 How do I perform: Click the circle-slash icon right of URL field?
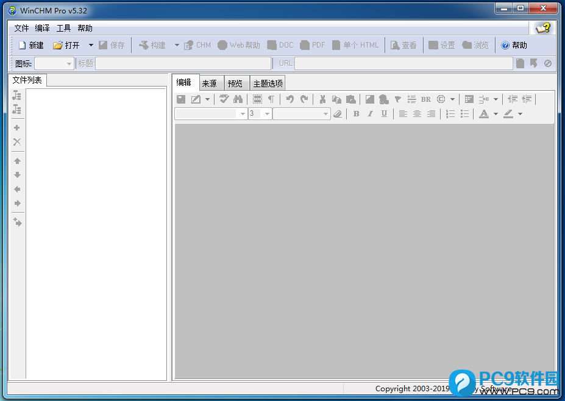tap(548, 64)
